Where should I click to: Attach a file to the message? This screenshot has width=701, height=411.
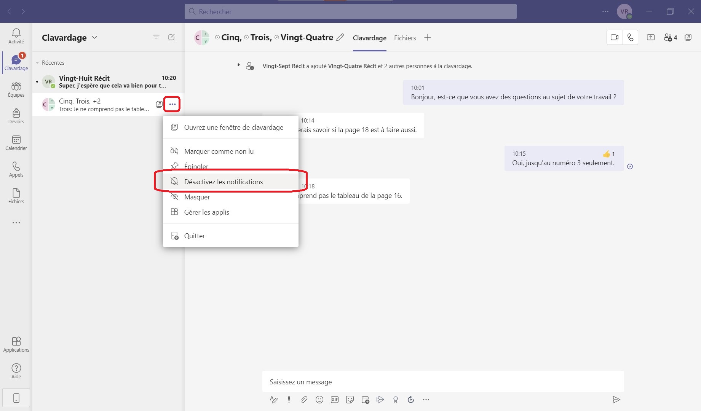(x=304, y=400)
